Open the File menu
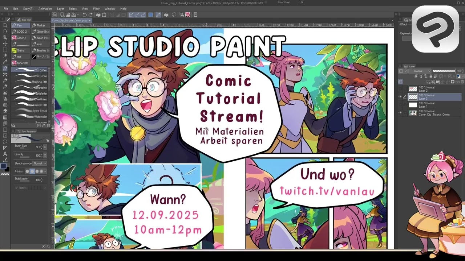Viewport: 465px width, 261px height. point(6,9)
